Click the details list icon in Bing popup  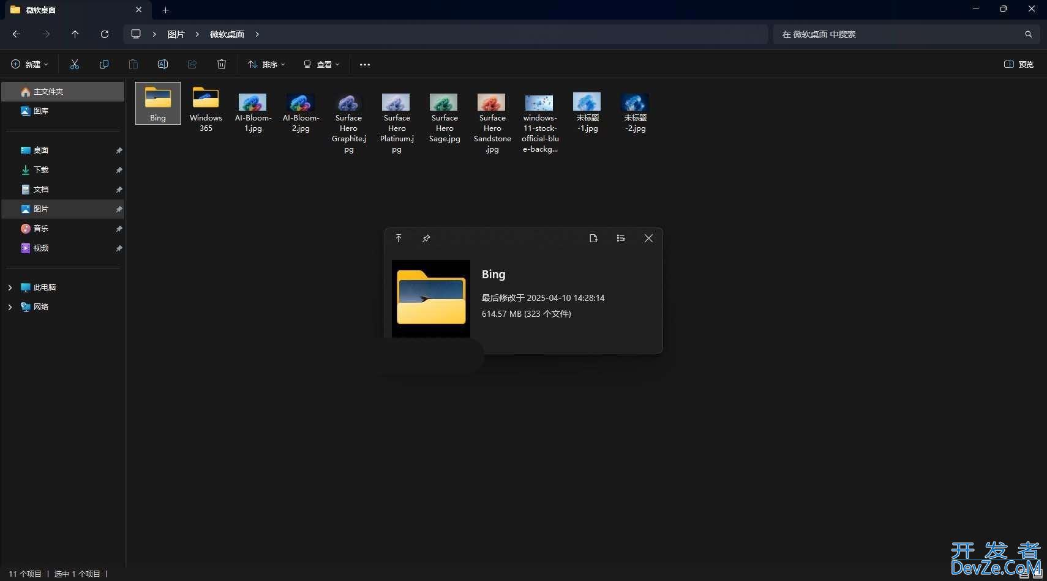[621, 239]
